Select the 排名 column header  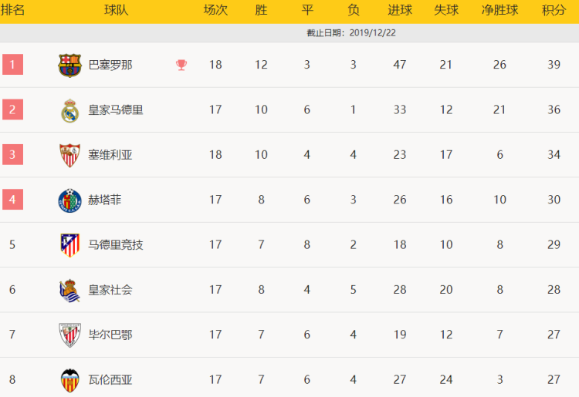[x=12, y=10]
